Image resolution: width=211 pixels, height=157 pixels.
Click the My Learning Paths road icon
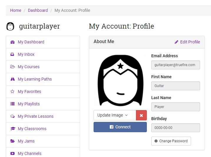[12, 79]
